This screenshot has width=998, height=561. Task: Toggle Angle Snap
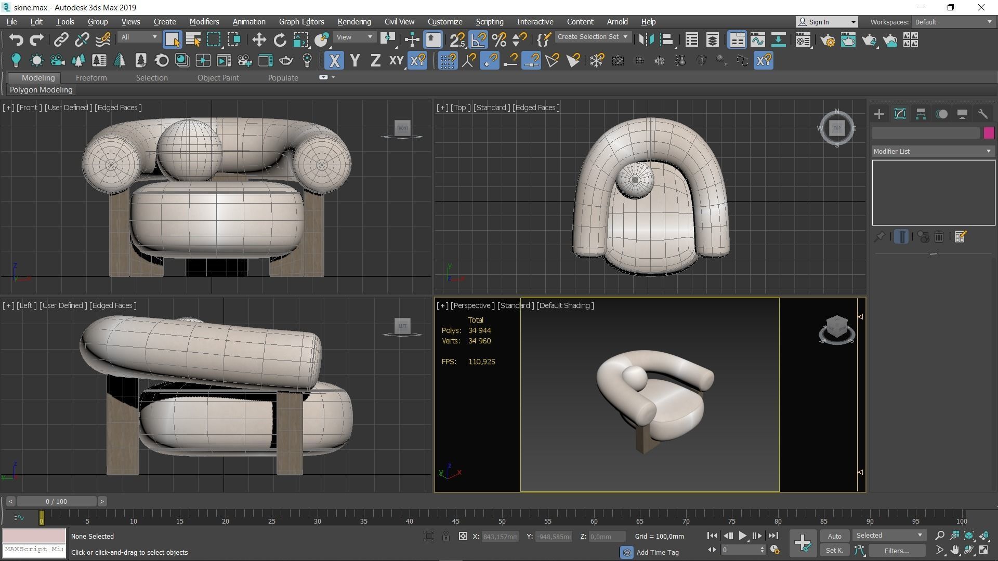tap(478, 39)
